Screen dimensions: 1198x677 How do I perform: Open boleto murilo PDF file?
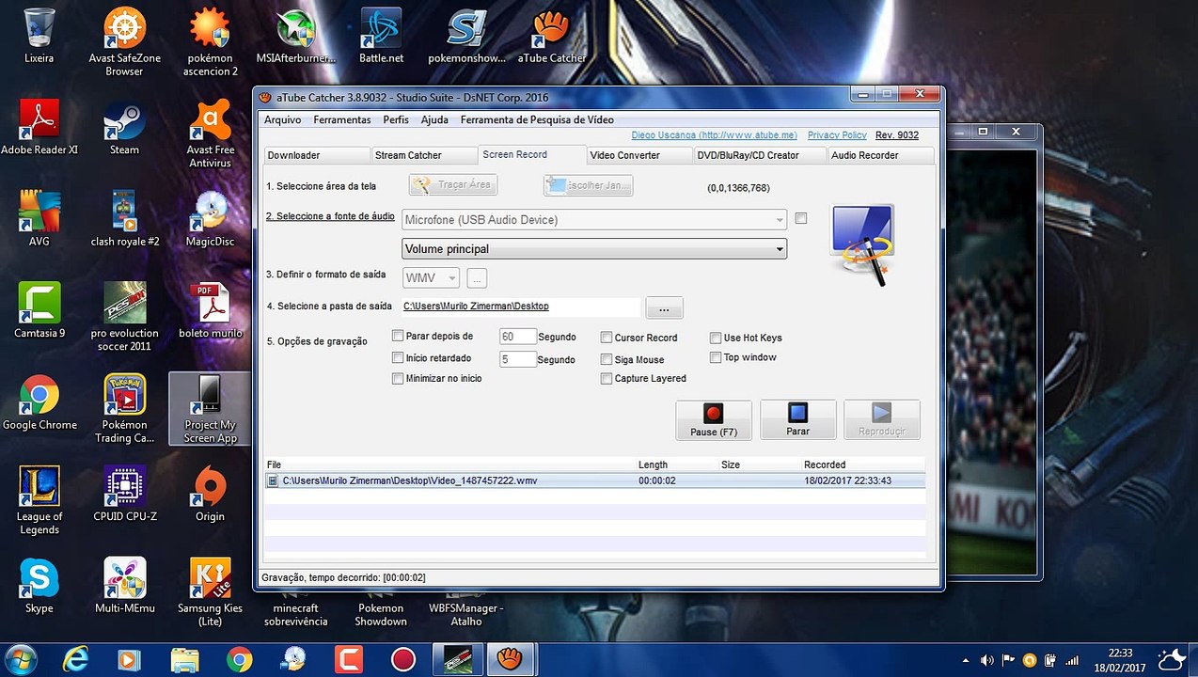click(x=210, y=310)
